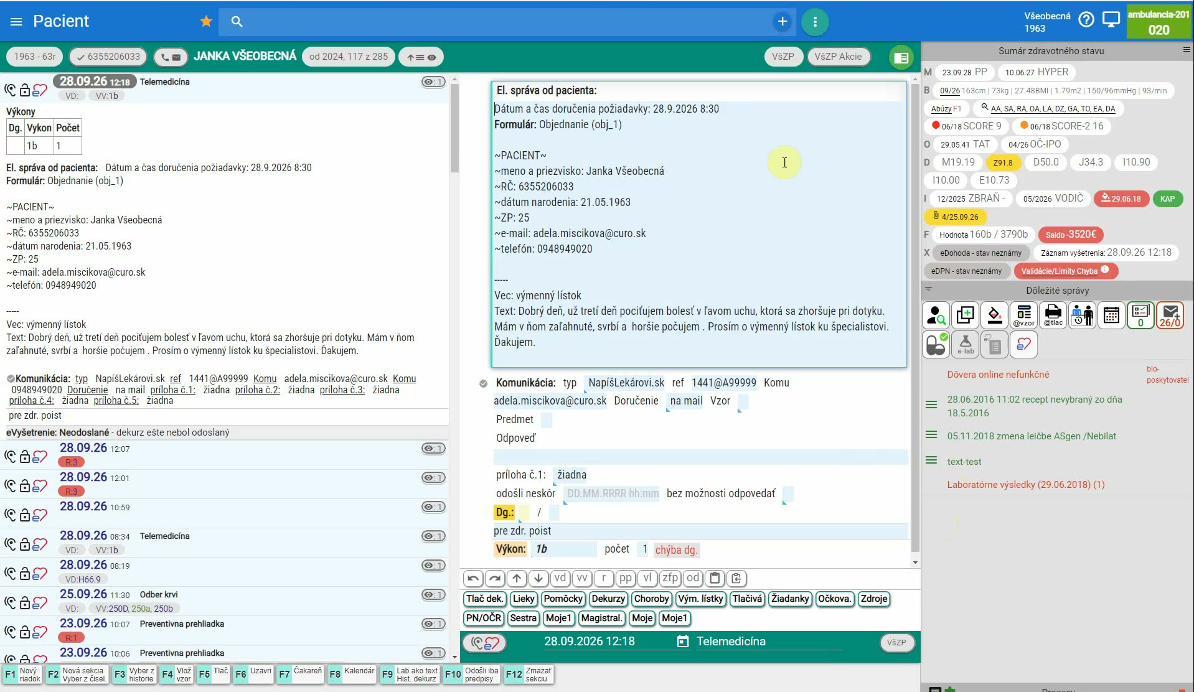
Task: Open the Lieky tab button
Action: pyautogui.click(x=524, y=599)
